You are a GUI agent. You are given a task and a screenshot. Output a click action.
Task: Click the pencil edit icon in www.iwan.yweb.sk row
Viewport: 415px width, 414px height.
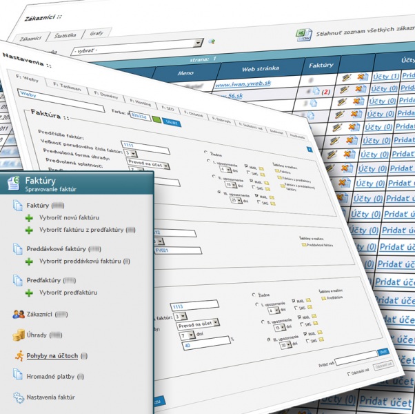point(347,77)
